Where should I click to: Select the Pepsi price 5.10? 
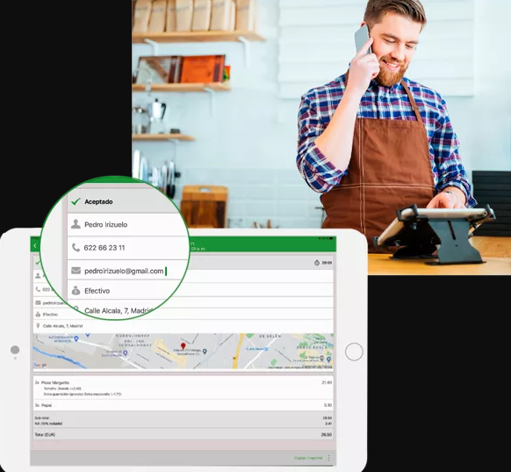point(327,405)
